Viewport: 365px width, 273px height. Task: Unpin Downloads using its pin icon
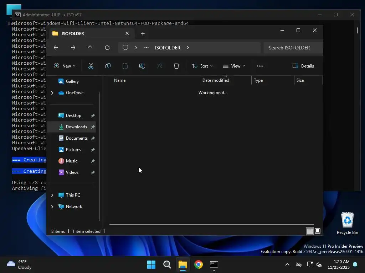coord(93,127)
